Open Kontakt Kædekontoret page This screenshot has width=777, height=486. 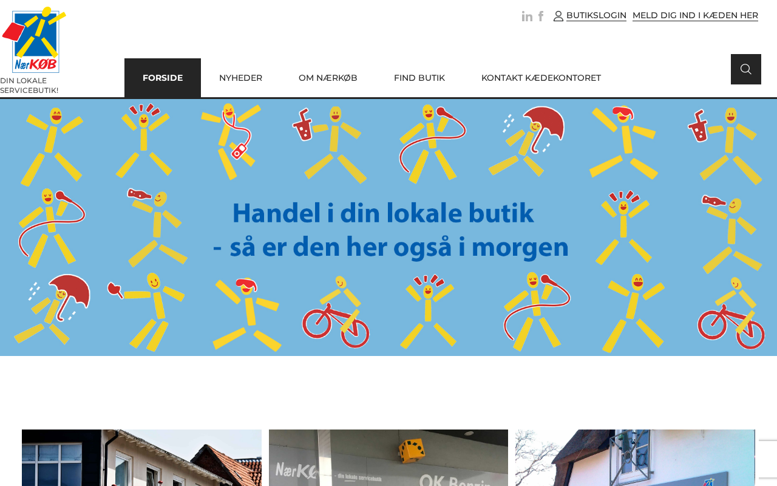click(x=541, y=78)
